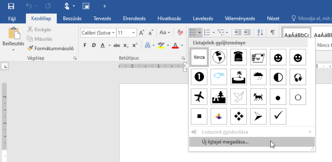
Task: Apply yellow text highlight color
Action: pyautogui.click(x=161, y=45)
